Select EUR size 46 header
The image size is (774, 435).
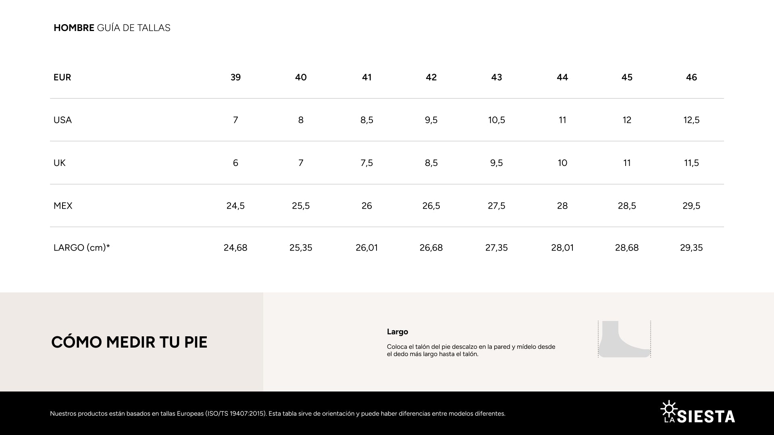pos(691,77)
